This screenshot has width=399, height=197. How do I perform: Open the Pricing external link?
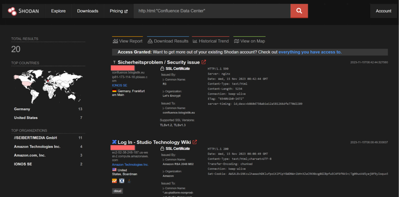(118, 11)
